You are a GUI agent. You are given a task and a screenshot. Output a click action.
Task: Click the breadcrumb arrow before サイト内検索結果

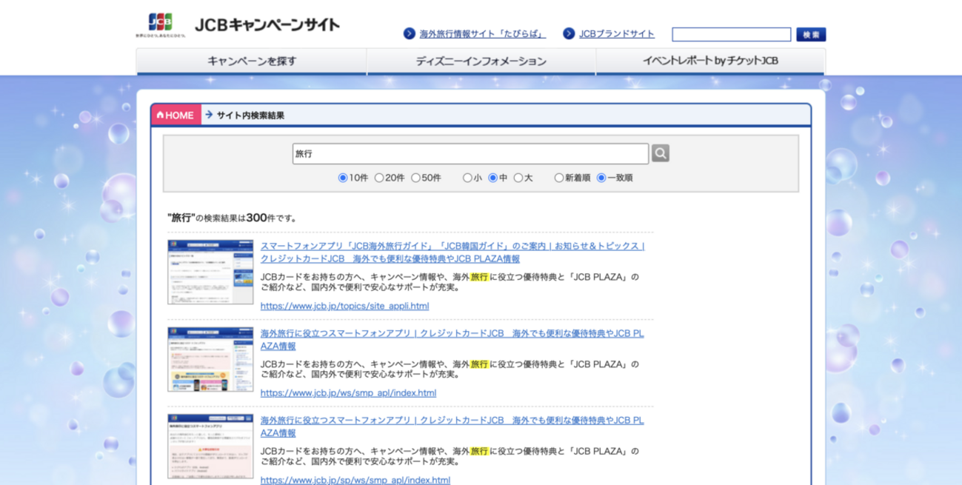click(210, 115)
